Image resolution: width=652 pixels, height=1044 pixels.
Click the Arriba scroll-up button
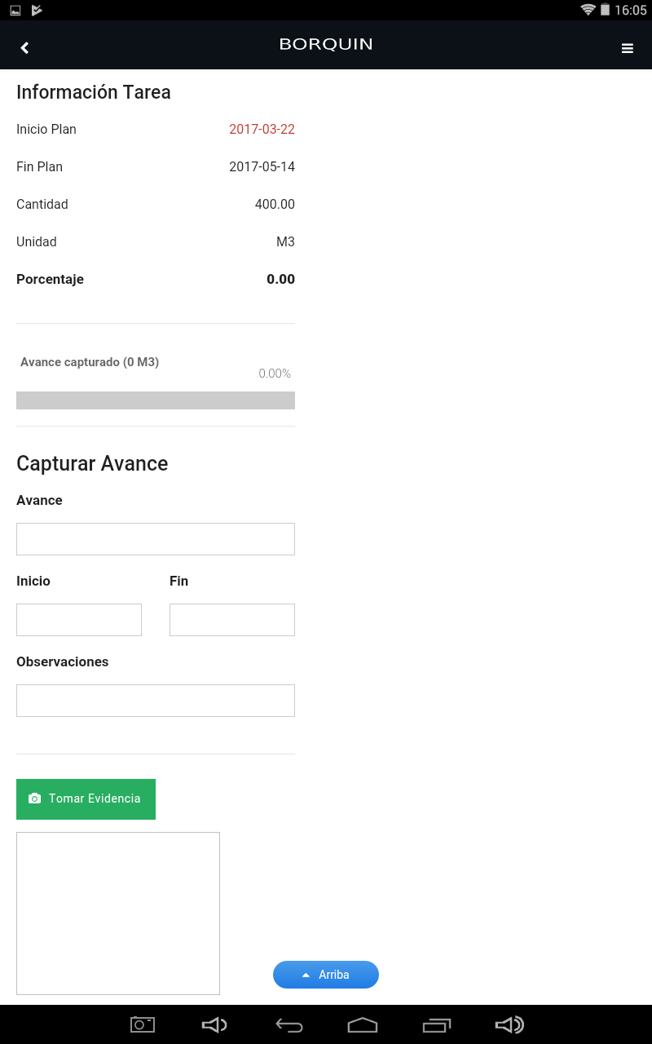point(326,975)
